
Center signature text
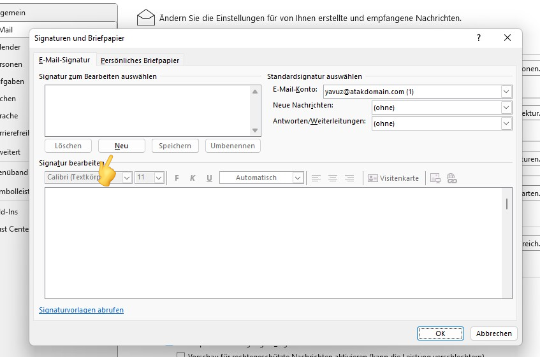(x=333, y=178)
